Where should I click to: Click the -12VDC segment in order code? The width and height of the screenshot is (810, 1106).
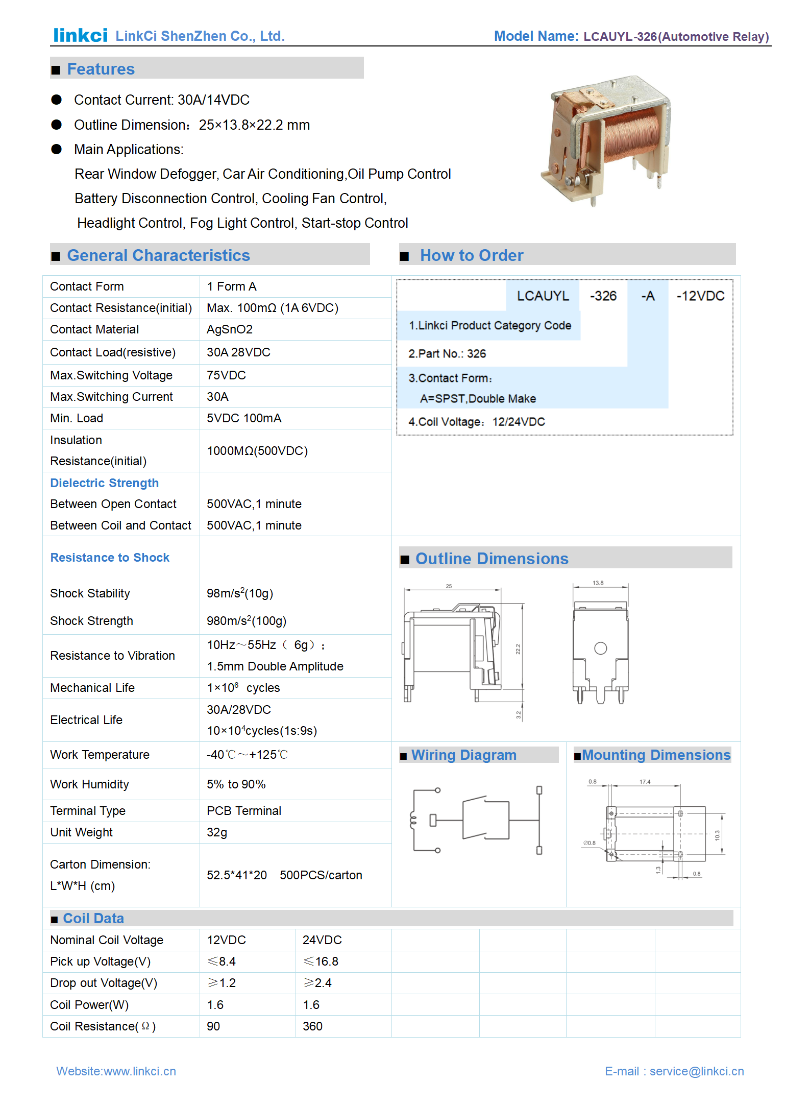click(700, 296)
